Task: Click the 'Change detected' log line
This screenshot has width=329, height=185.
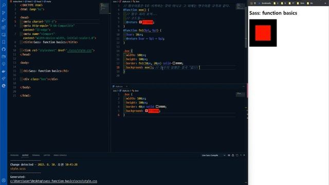Action: tap(44, 164)
